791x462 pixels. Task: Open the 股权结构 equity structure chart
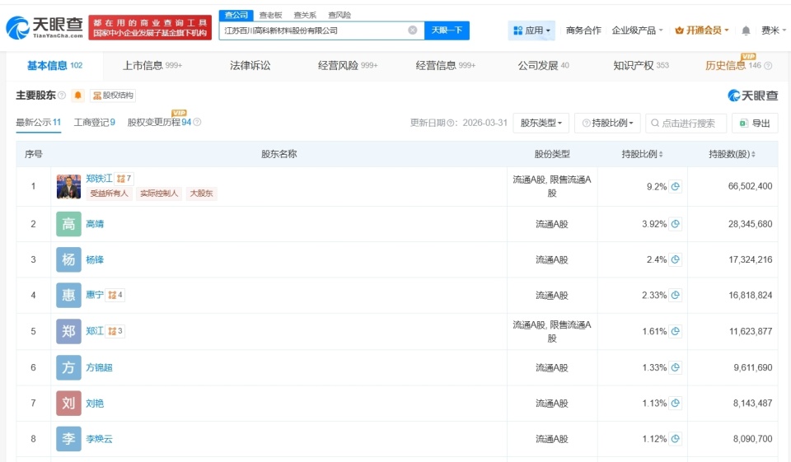(x=113, y=96)
